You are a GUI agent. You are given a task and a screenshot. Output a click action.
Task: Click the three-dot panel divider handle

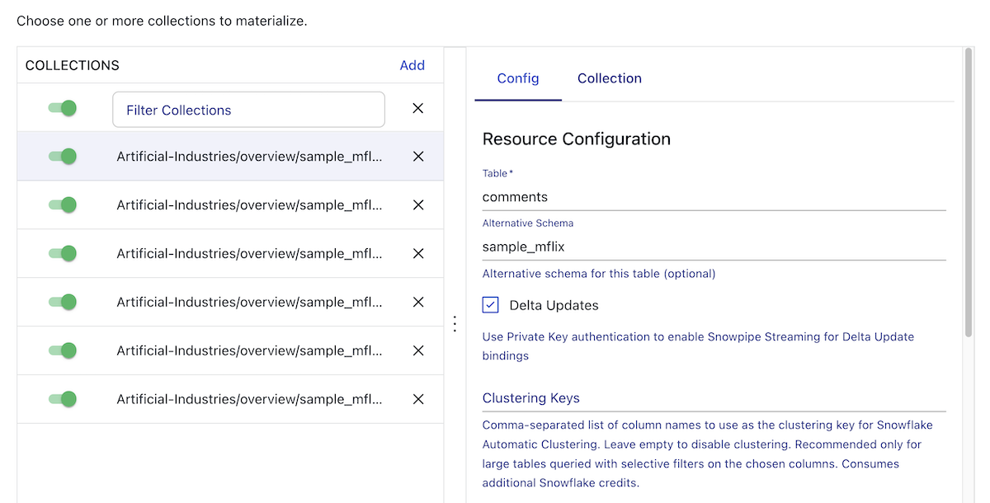[455, 324]
